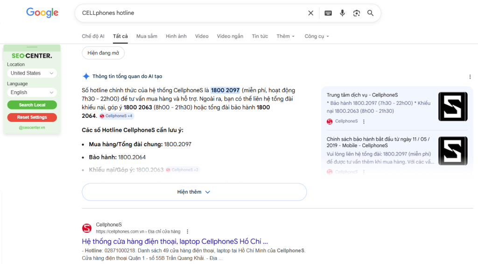Switch to Hình ảnh tab

coord(176,36)
